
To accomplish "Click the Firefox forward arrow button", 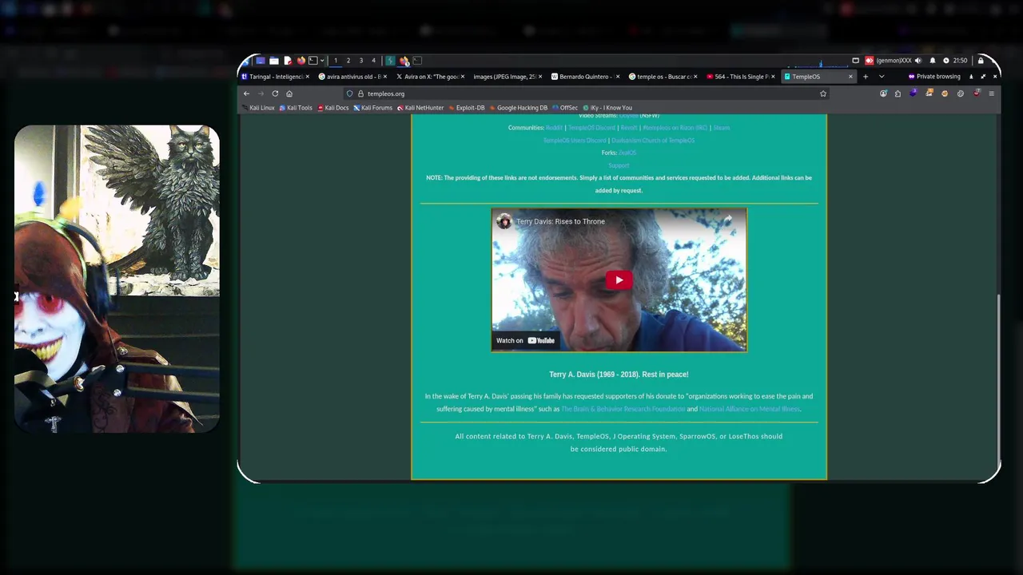I will [261, 93].
